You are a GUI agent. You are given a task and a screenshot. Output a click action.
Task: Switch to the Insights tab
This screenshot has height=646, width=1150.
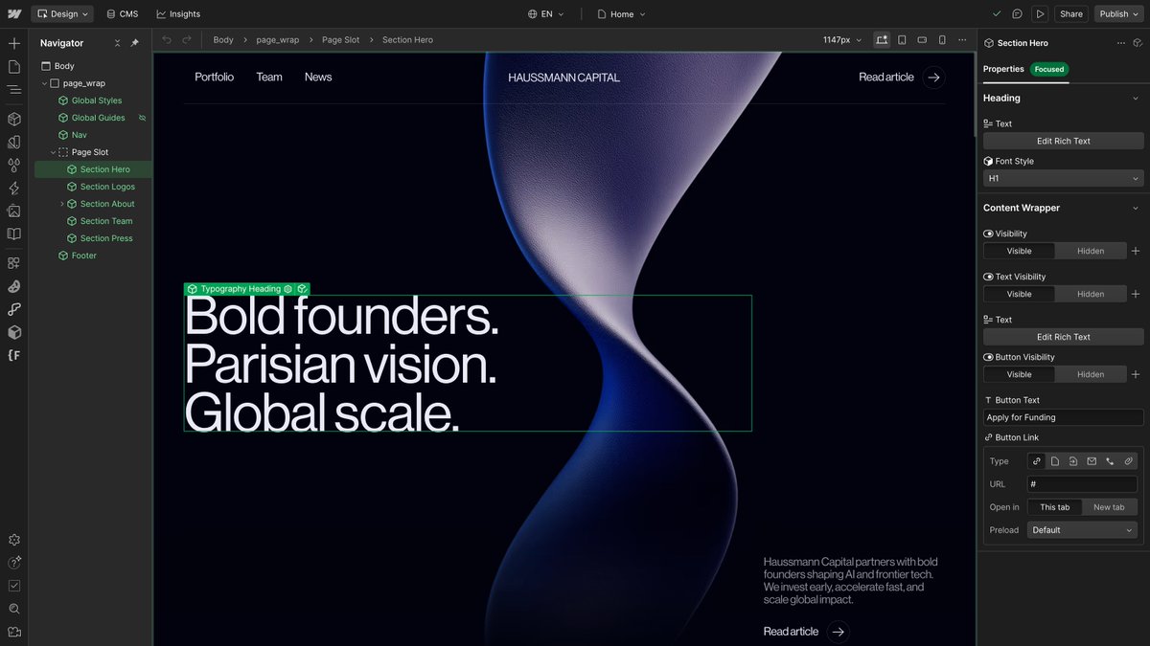(178, 14)
